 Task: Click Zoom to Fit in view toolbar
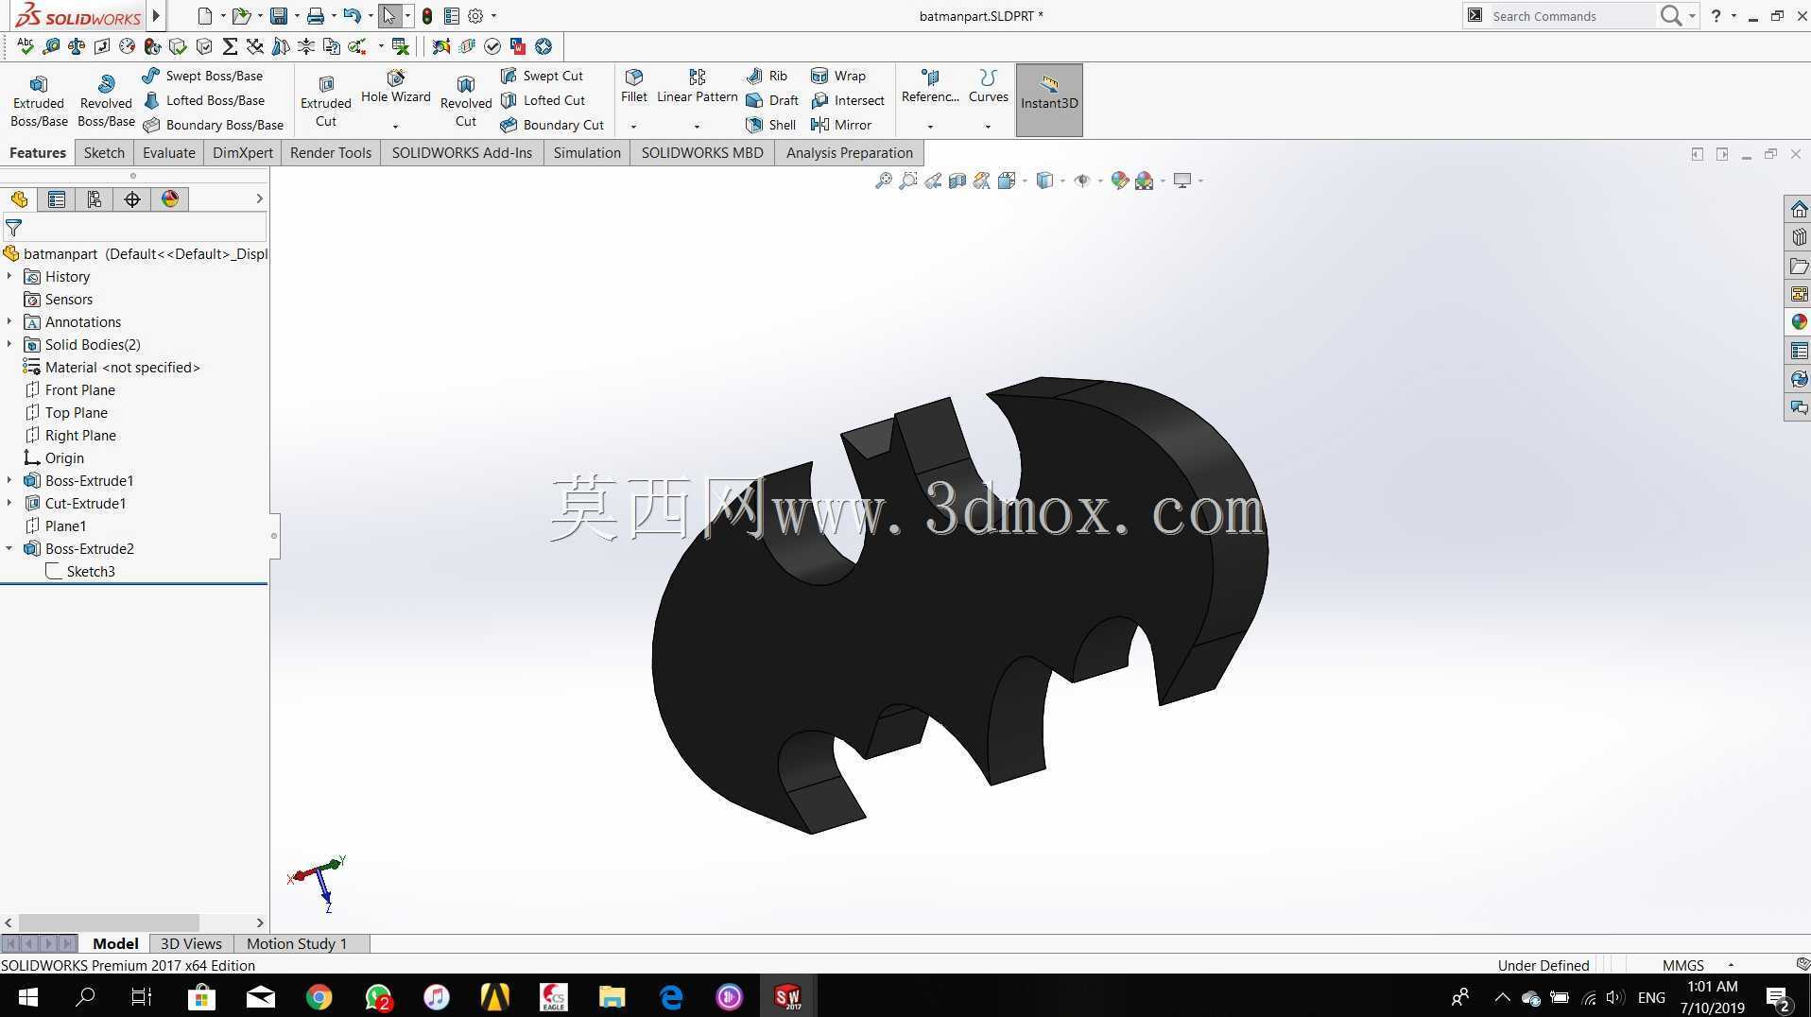(x=884, y=181)
